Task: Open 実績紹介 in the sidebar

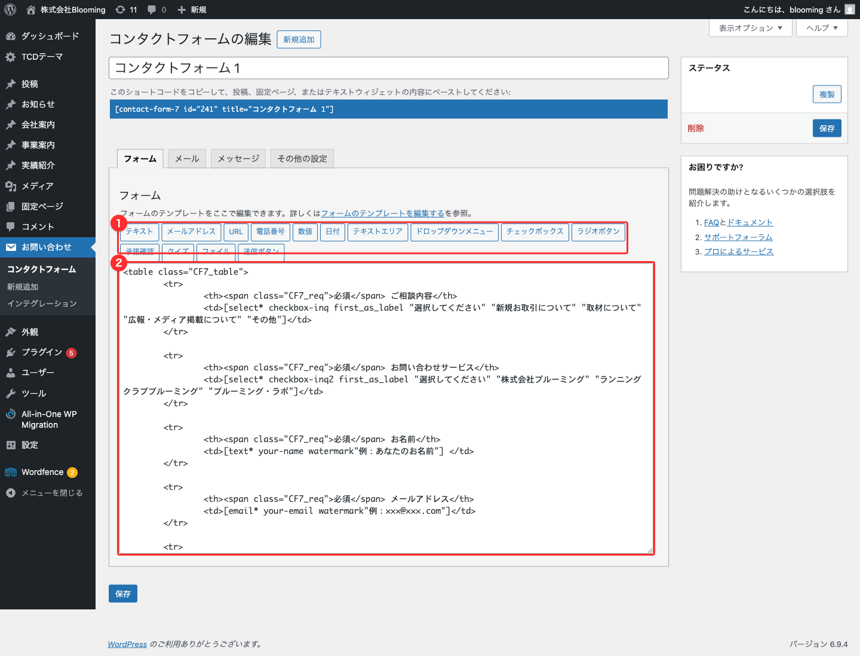Action: click(x=48, y=165)
